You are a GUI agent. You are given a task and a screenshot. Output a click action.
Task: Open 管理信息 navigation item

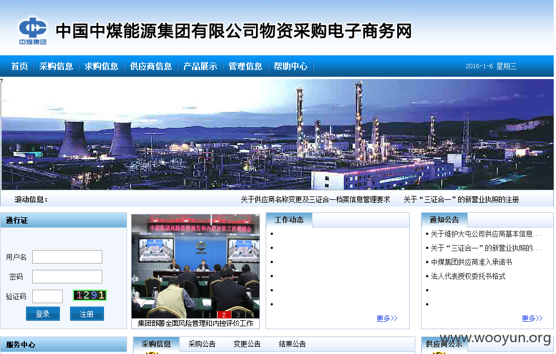245,66
